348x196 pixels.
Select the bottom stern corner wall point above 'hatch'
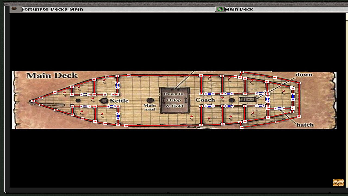click(299, 117)
